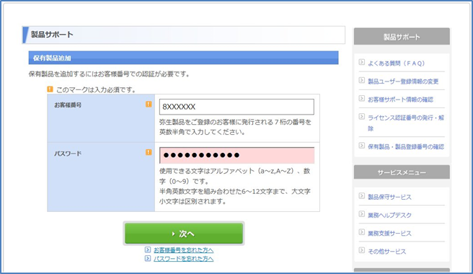Click arrow icon beside パスワードを忘れた方へ
Screen dimensions: 473x274
[148, 258]
